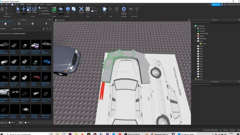Open the Play dropdown arrow
Viewport: 240px width, 135px height.
[105, 14]
